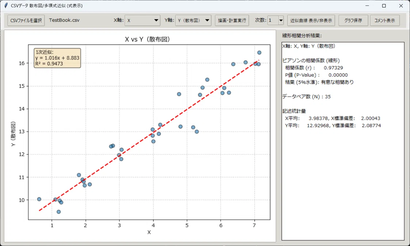Click the P値 (P-Value) line

(317, 75)
